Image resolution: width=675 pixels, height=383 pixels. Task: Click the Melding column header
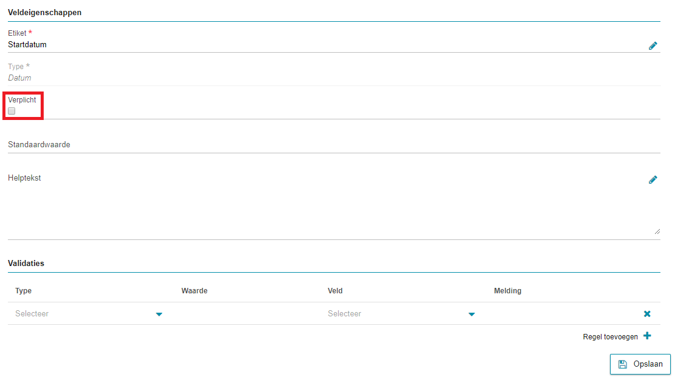(507, 291)
